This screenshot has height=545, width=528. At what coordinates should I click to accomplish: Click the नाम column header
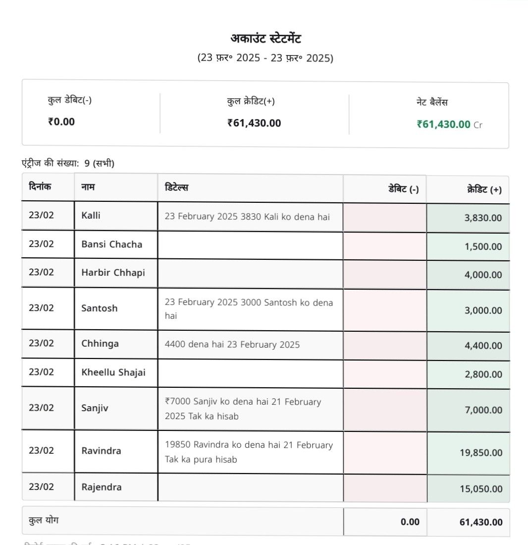tap(88, 187)
